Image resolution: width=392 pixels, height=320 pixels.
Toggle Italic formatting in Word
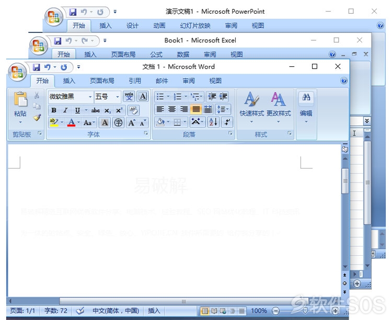(65, 110)
